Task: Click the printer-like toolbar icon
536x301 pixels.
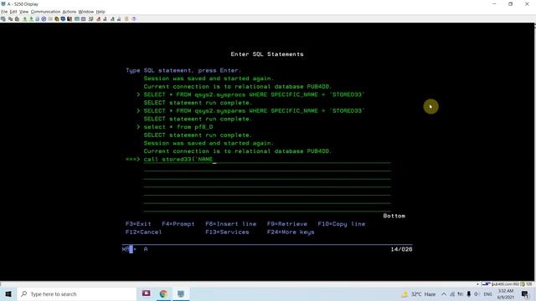Action: coord(119,19)
